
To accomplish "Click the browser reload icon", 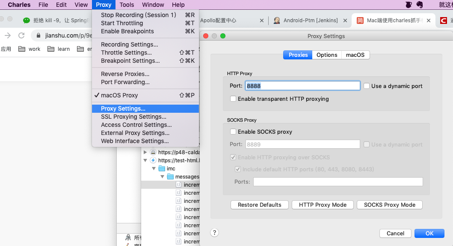I will [x=21, y=35].
